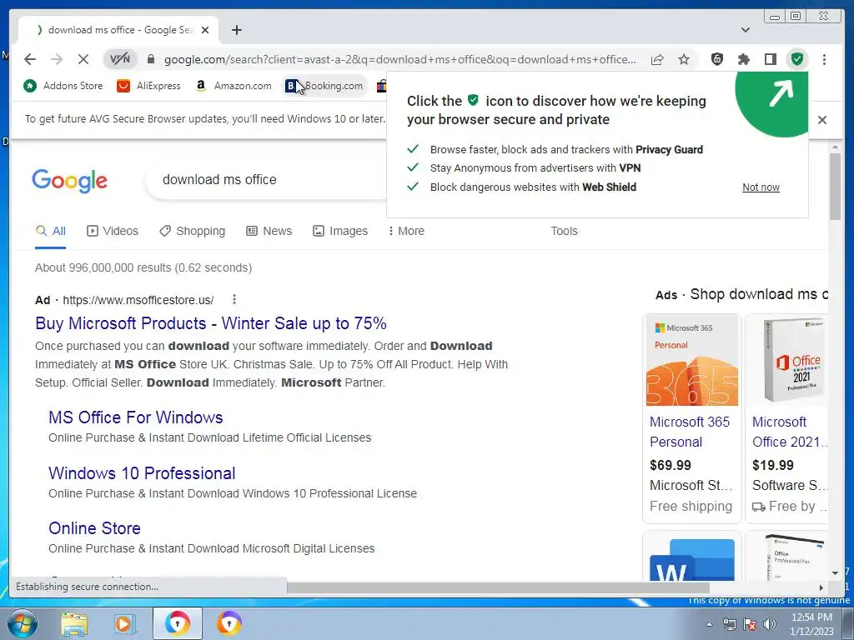Expand the tab search chevron
854x640 pixels.
(745, 30)
